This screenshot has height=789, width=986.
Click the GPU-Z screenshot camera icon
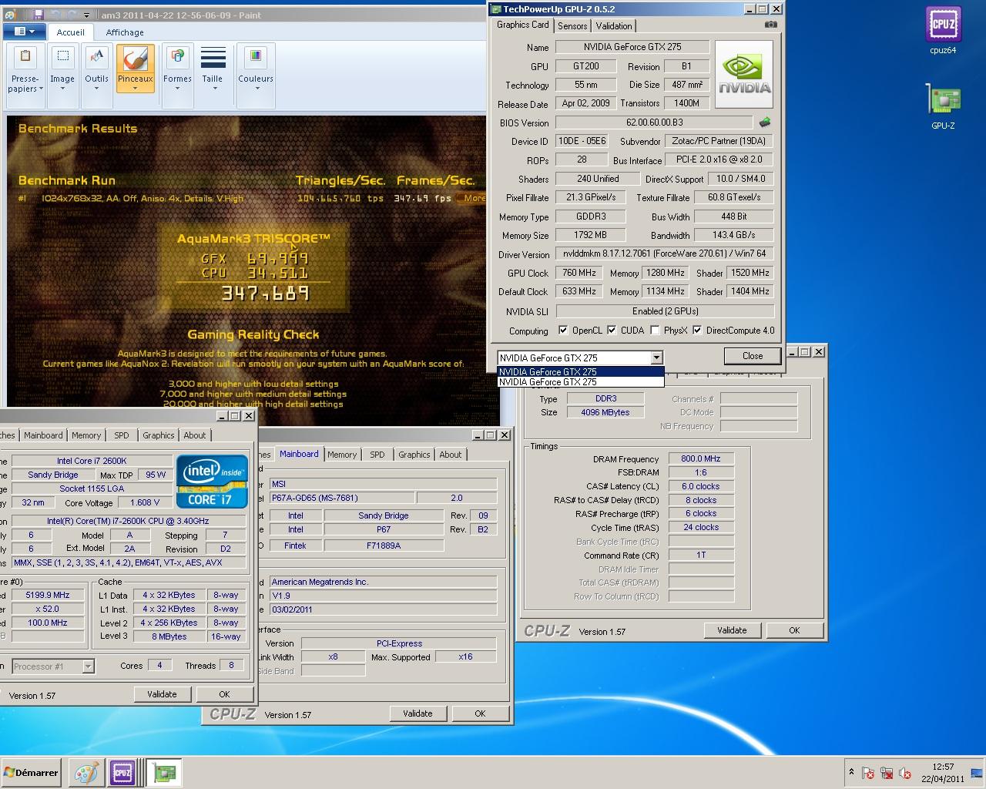(x=770, y=25)
